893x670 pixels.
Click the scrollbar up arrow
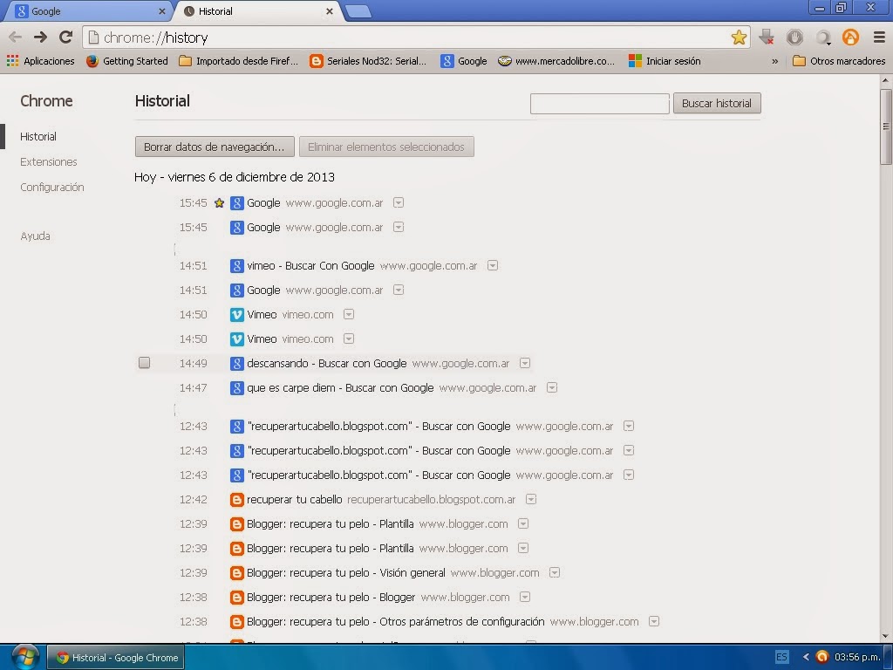point(886,81)
